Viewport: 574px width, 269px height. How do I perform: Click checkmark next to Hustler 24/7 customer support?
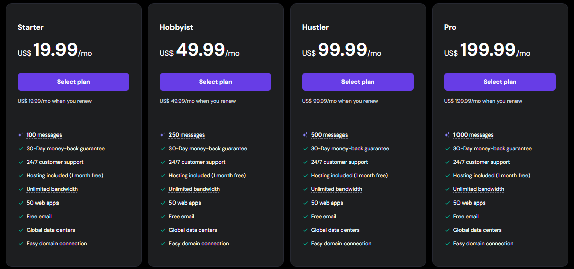pyautogui.click(x=305, y=162)
